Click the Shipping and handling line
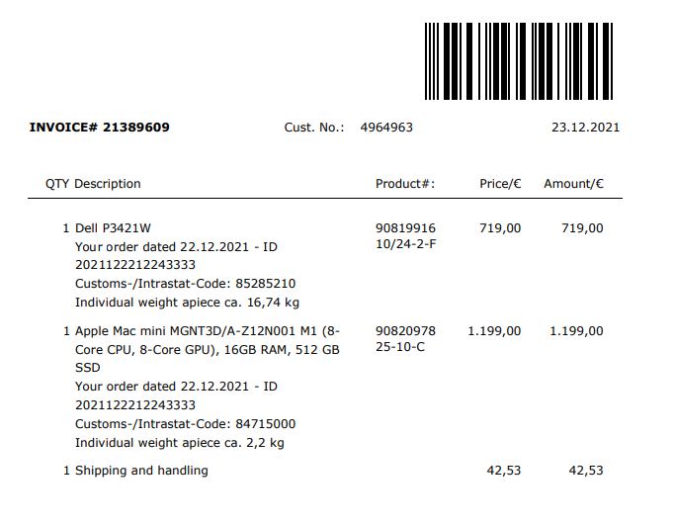 click(141, 471)
